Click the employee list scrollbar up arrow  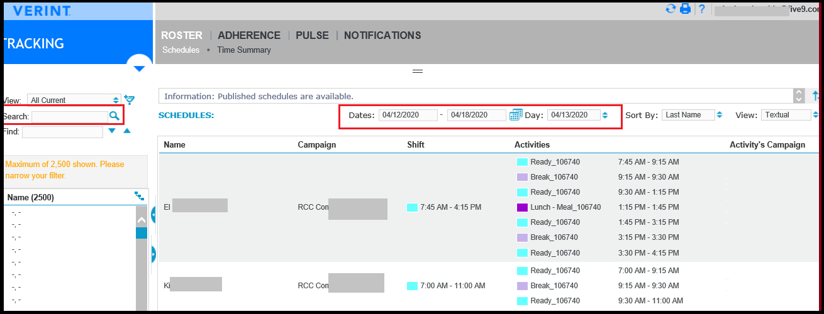tap(142, 219)
